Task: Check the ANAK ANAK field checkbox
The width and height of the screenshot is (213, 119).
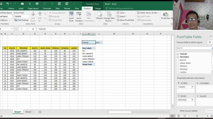Action: (x=178, y=63)
